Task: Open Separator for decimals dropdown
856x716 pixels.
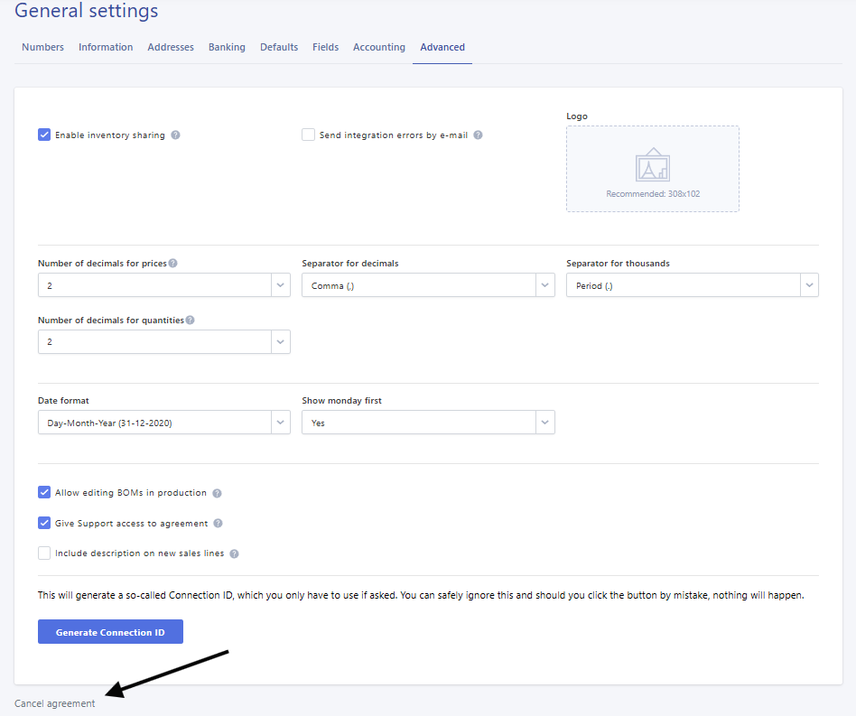Action: (x=428, y=285)
